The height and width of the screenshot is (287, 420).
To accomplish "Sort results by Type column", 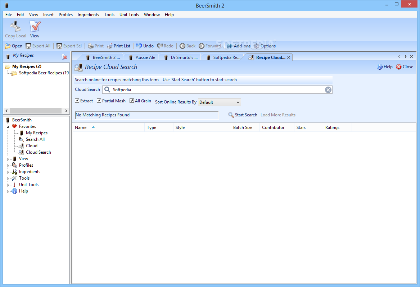I will point(159,128).
